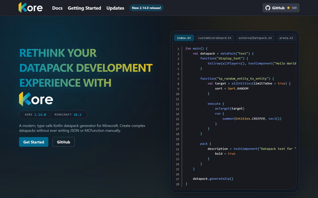Click the KORE 2.14.0 version badge
Screen dimensions: 318x198
35,115
